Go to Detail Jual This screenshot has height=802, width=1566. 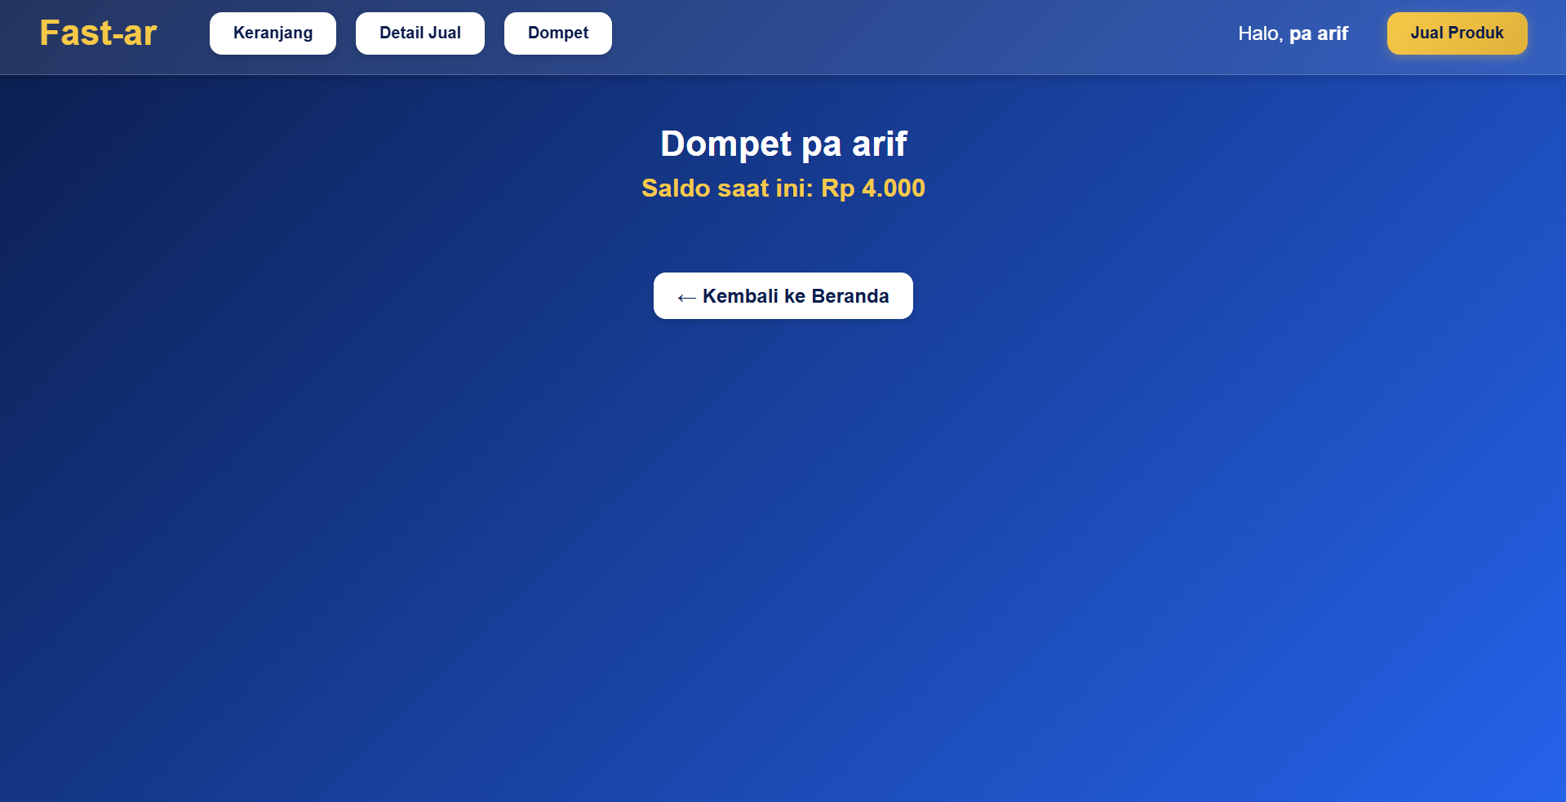(420, 33)
